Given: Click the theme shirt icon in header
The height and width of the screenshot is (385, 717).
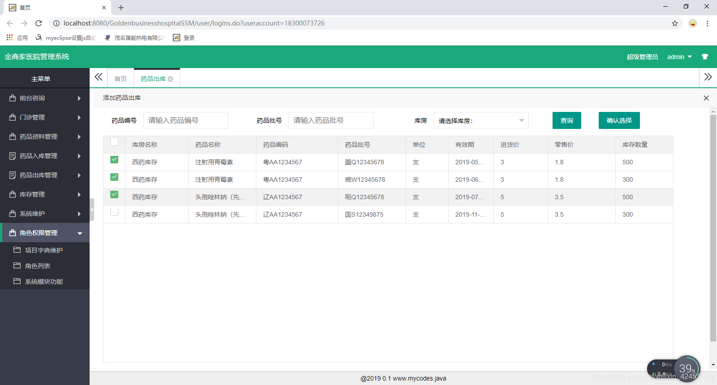Looking at the screenshot, I should point(705,56).
